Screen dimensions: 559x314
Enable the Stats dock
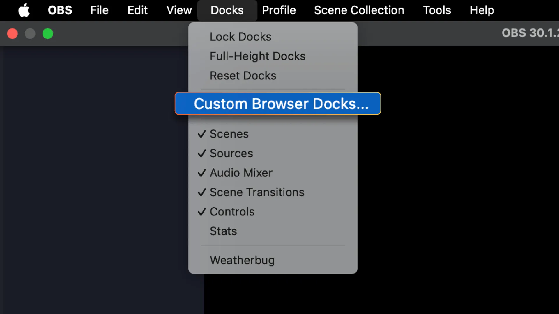point(273,231)
